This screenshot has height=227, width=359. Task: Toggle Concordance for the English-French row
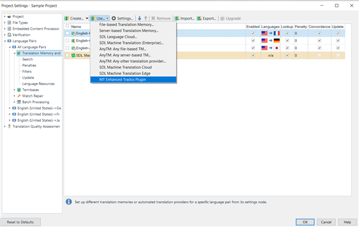319,33
